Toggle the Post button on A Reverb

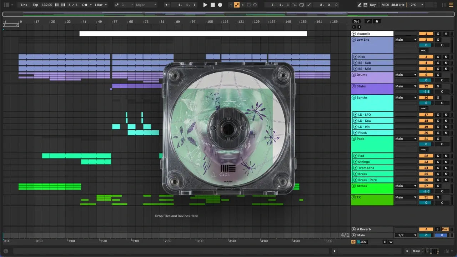click(445, 229)
